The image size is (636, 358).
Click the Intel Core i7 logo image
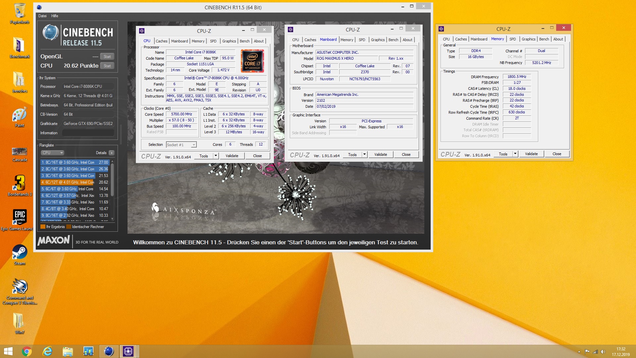coord(252,61)
